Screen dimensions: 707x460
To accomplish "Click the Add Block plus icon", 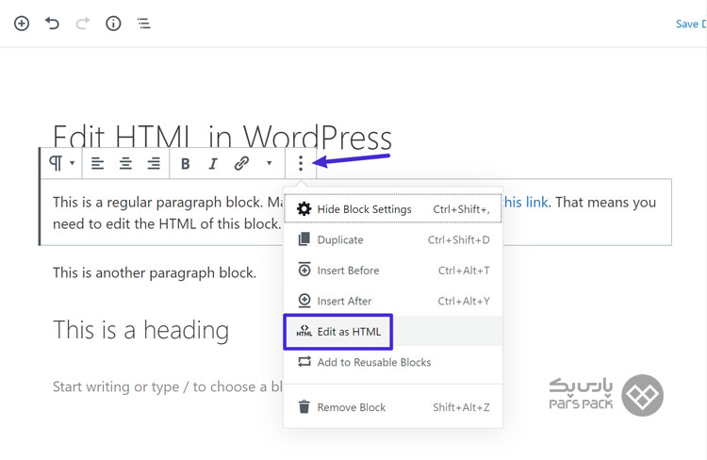I will click(x=22, y=24).
